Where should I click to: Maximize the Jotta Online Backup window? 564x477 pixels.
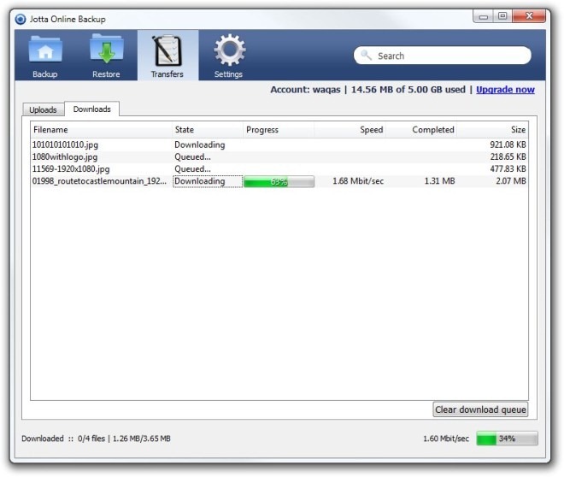[502, 16]
